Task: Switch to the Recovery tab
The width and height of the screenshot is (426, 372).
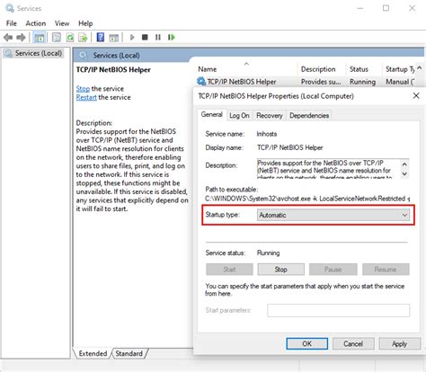Action: (270, 116)
